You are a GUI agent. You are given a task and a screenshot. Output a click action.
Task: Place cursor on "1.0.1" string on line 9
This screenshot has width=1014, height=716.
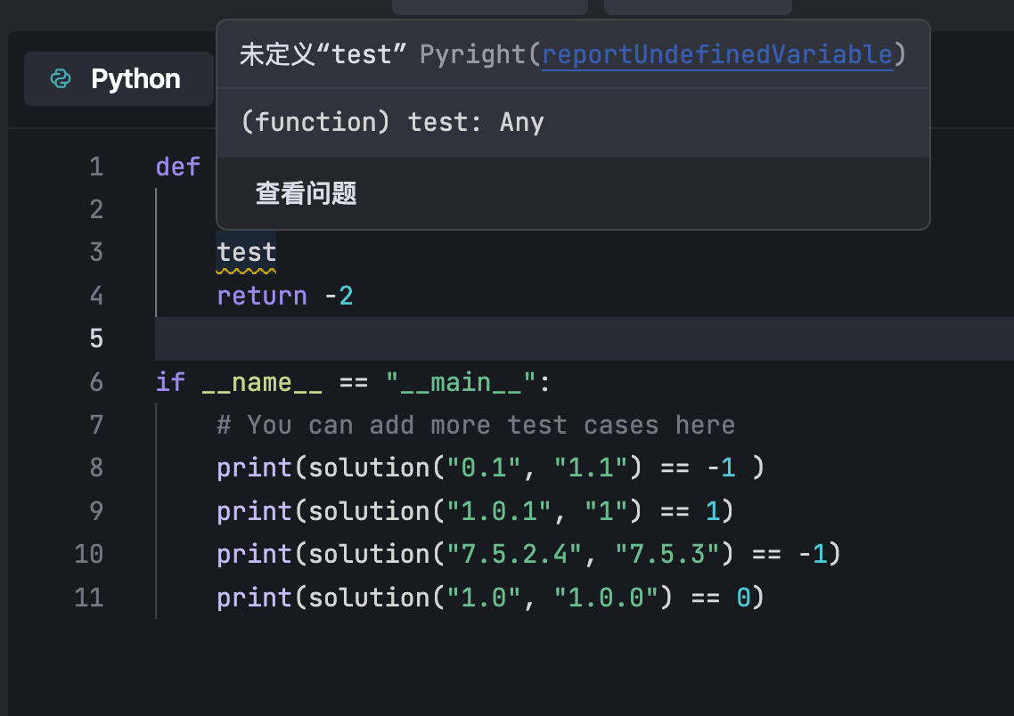click(499, 511)
